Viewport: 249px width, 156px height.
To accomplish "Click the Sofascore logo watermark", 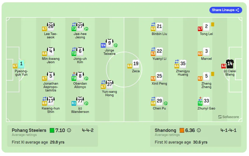I will click(229, 117).
